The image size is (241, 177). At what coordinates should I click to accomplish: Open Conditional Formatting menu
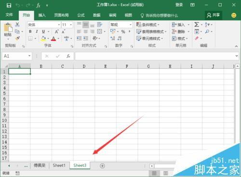pos(148,25)
